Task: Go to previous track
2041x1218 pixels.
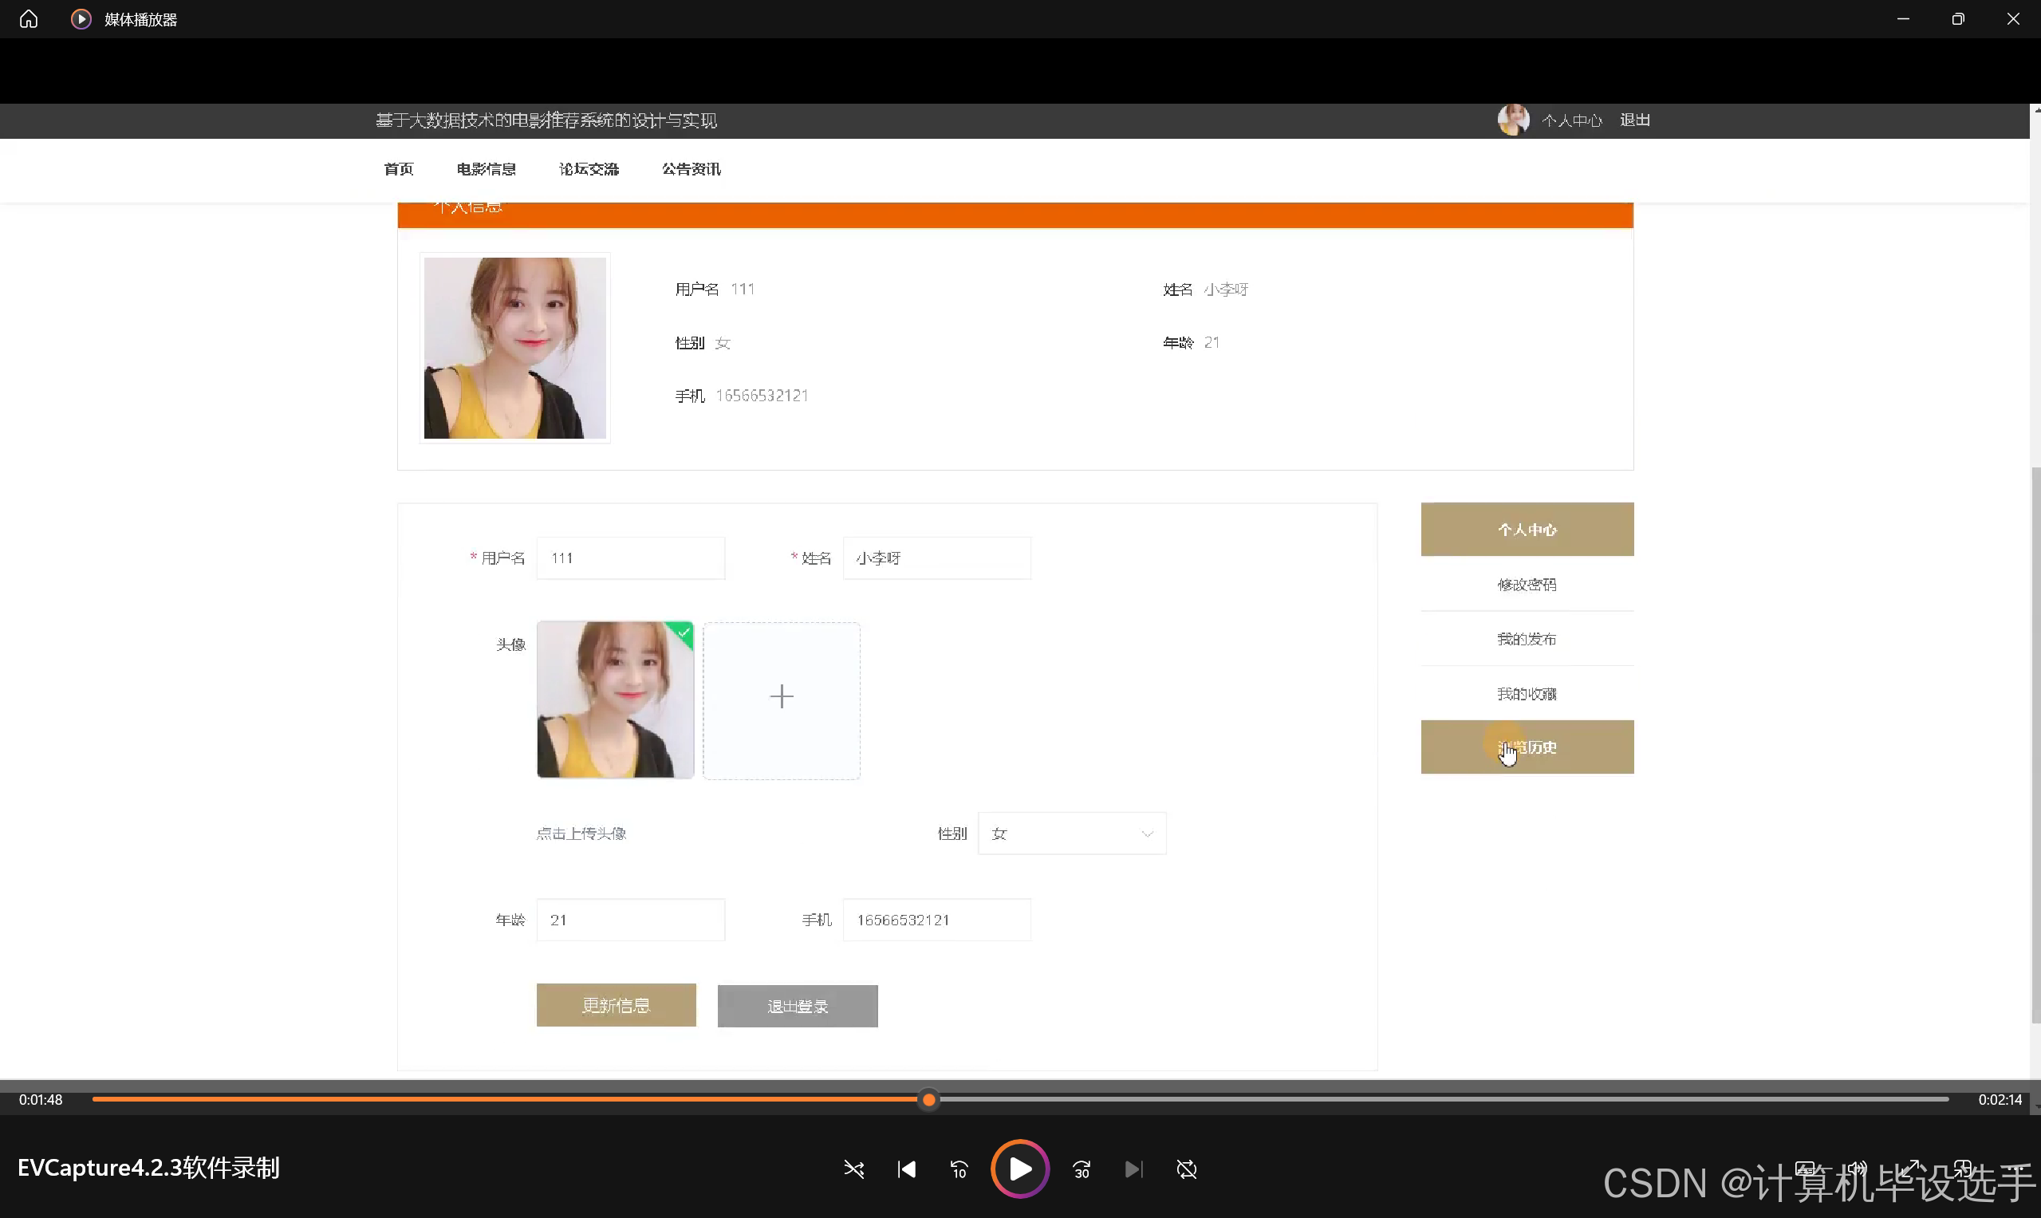Action: (907, 1169)
